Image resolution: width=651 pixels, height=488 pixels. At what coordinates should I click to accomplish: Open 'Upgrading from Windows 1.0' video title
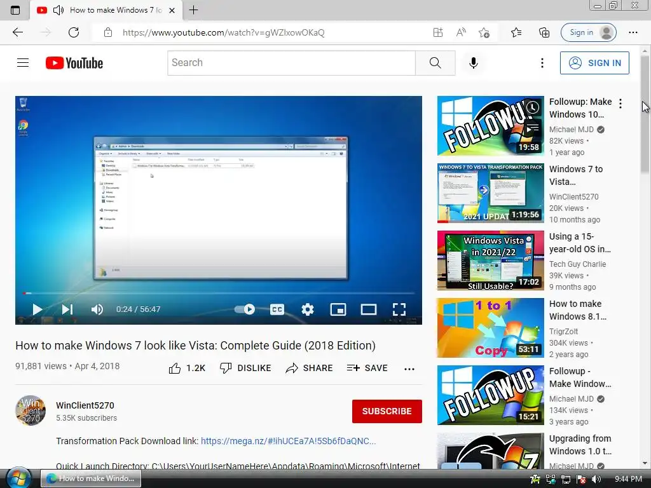point(580,445)
